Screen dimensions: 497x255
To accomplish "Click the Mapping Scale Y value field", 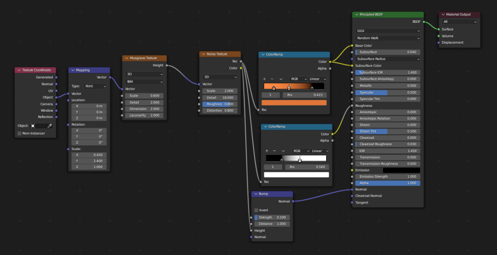I will (88, 160).
